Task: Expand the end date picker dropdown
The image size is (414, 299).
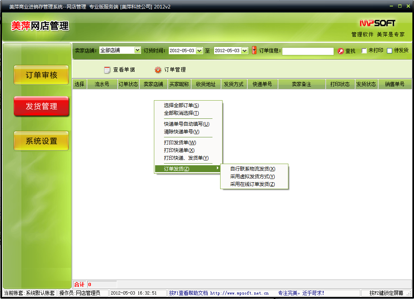Action: pyautogui.click(x=244, y=51)
